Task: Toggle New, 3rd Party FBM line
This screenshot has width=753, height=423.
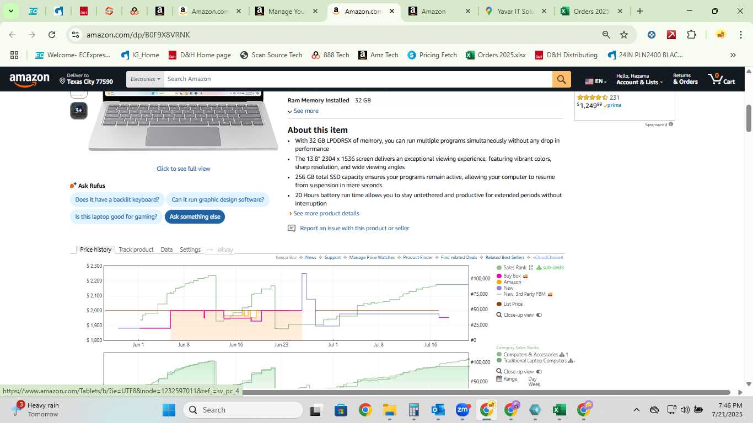Action: click(521, 294)
